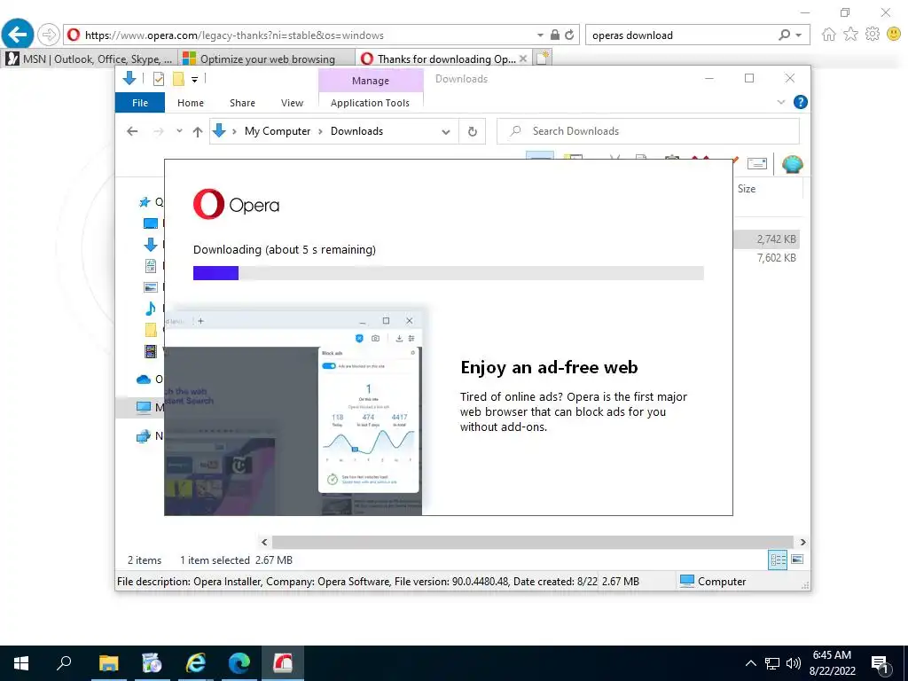Switch to details view in Explorer status bar
The height and width of the screenshot is (681, 908).
(x=778, y=560)
